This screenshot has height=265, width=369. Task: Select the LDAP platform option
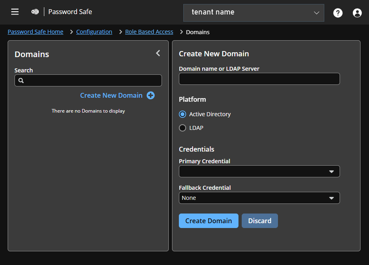tap(182, 128)
